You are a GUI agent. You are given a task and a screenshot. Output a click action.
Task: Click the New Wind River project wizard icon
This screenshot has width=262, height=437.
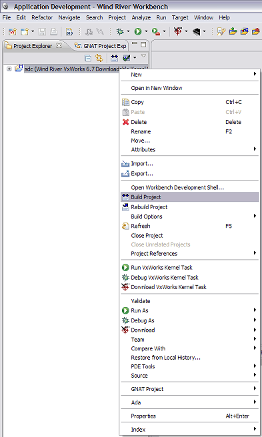pyautogui.click(x=12, y=31)
